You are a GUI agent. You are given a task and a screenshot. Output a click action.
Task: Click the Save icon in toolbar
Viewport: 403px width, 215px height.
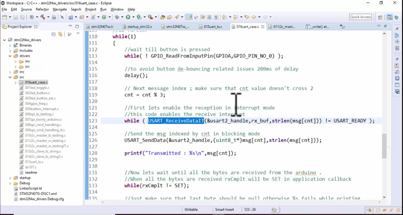click(15, 17)
